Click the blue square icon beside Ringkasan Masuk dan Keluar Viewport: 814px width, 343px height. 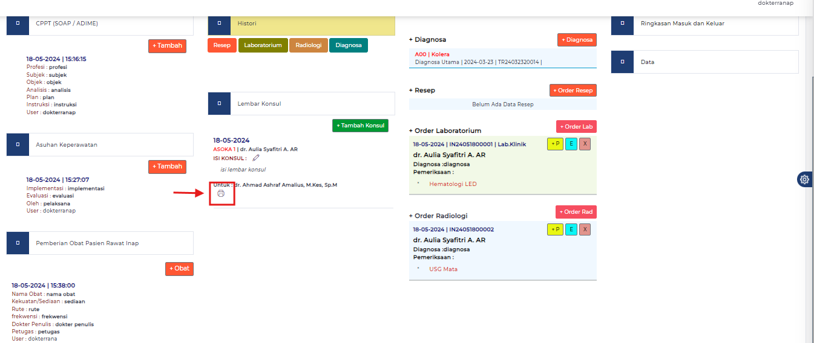[622, 24]
